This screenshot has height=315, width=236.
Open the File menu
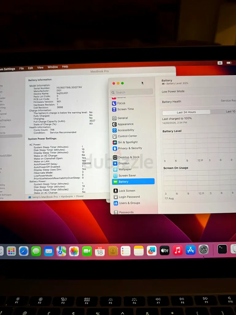[x=22, y=69]
